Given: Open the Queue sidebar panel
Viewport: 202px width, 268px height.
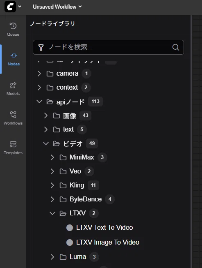Looking at the screenshot, I should [x=13, y=30].
